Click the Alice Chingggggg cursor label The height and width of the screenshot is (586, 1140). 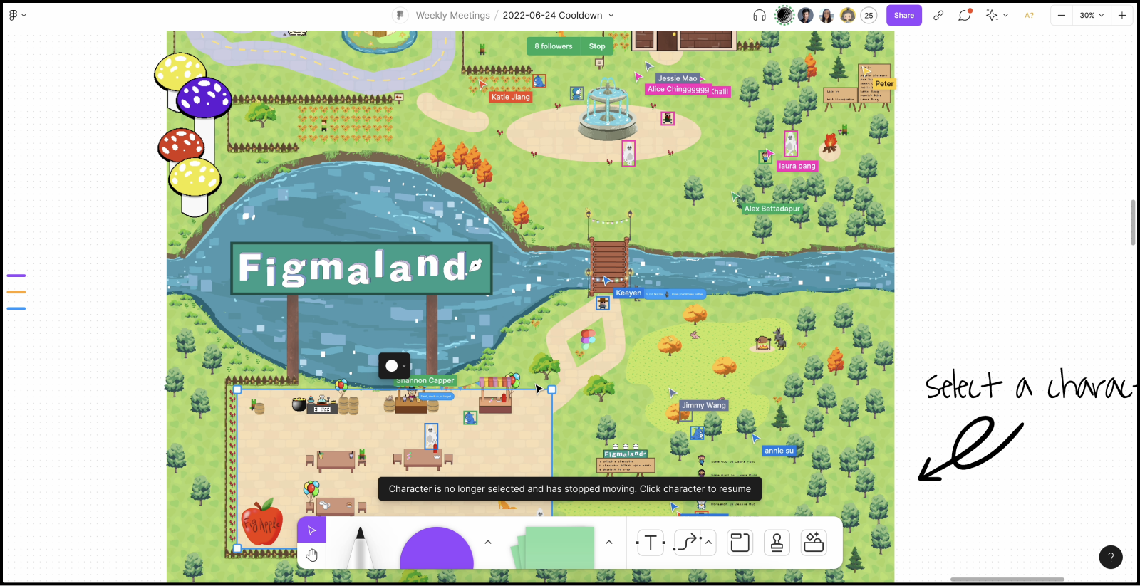tap(678, 89)
